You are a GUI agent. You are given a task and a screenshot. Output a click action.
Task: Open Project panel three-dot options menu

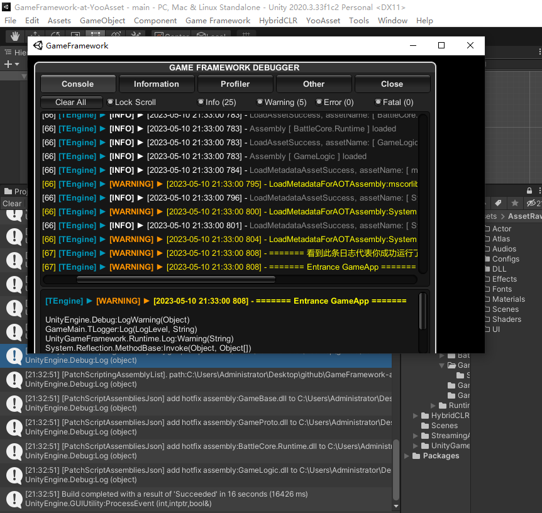click(x=539, y=190)
